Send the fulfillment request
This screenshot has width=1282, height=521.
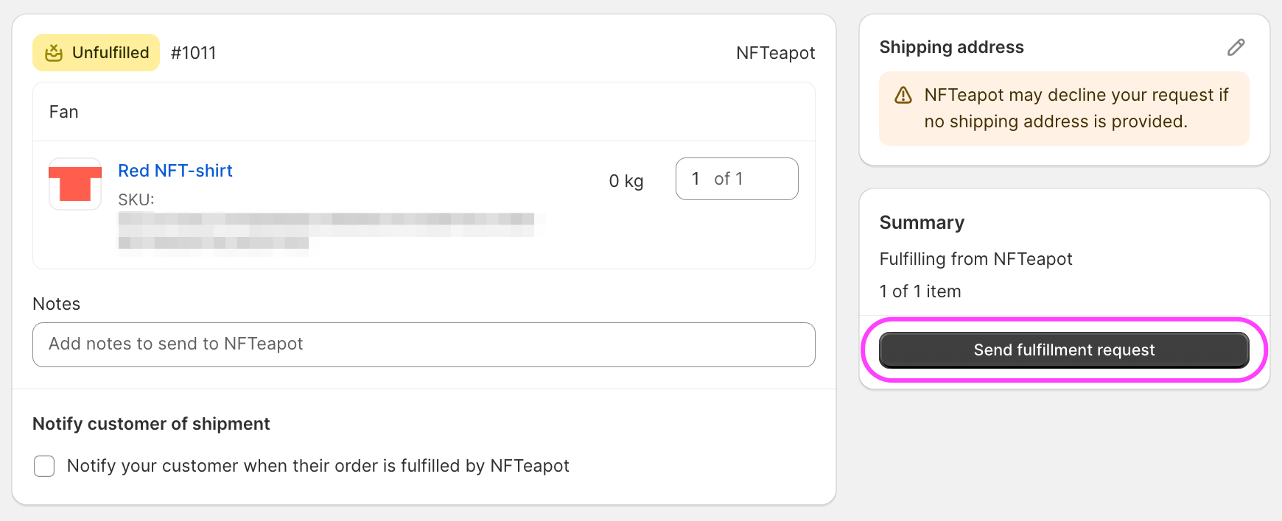[x=1063, y=350]
